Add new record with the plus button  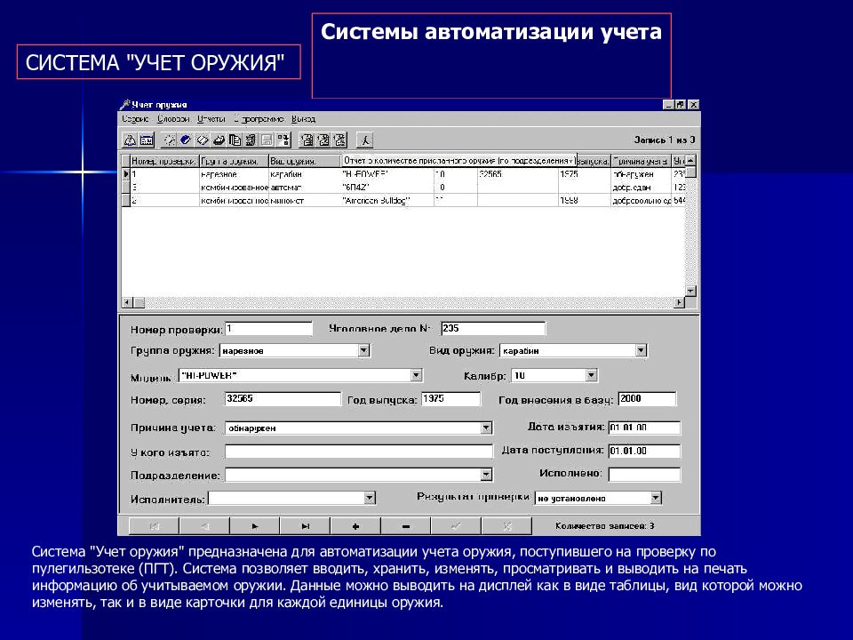pyautogui.click(x=355, y=526)
